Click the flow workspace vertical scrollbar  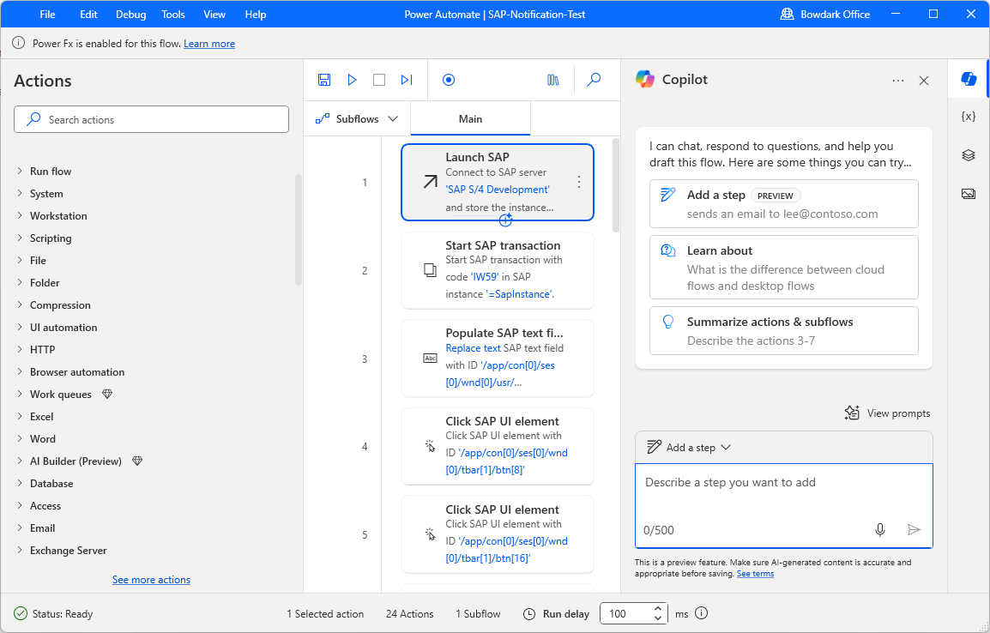[616, 185]
